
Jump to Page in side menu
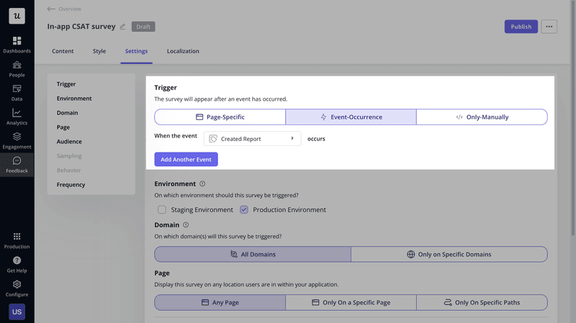point(63,127)
